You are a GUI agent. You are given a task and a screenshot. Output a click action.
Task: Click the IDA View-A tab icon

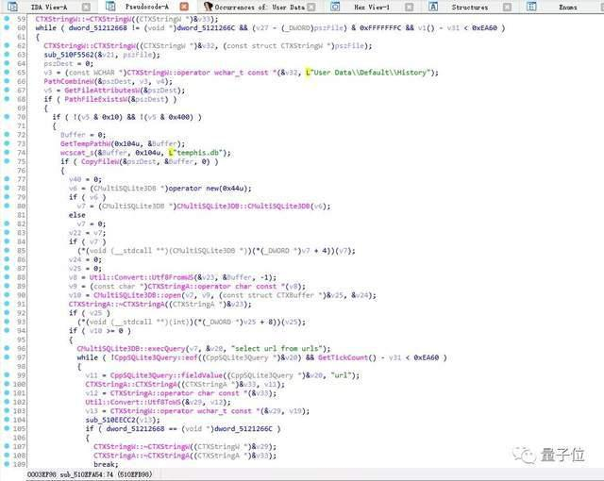pyautogui.click(x=12, y=7)
